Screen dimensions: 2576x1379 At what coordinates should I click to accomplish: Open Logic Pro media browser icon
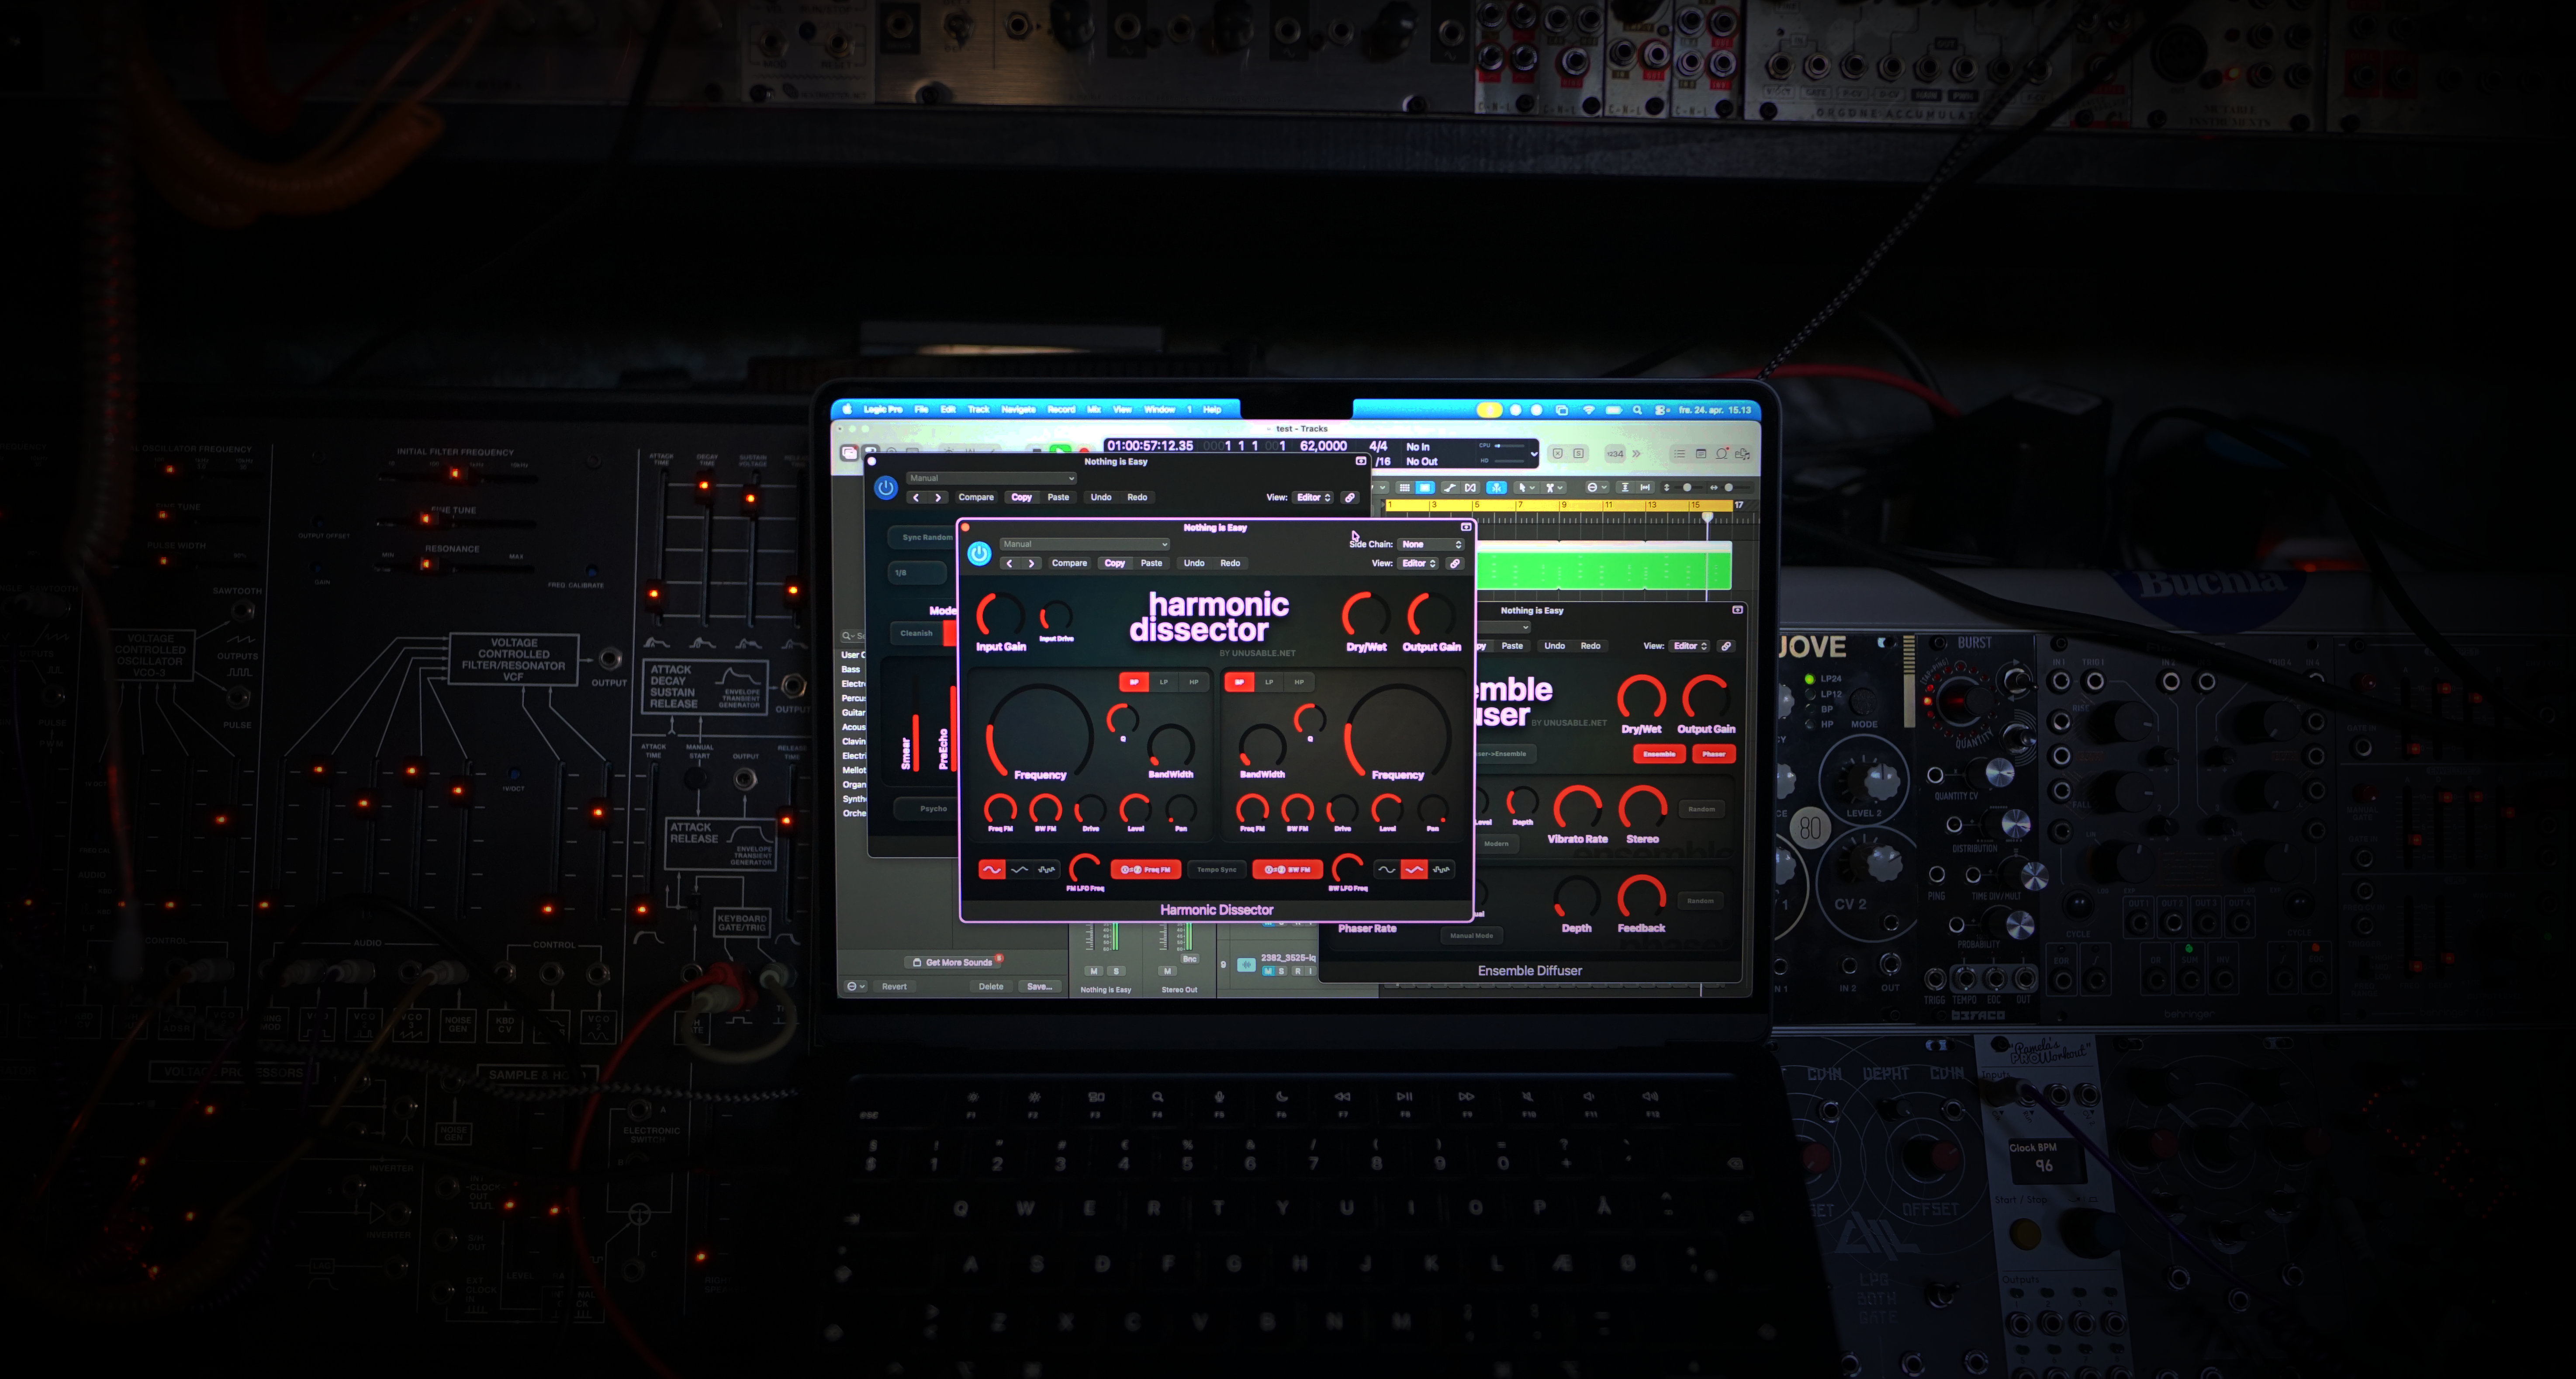[1743, 454]
